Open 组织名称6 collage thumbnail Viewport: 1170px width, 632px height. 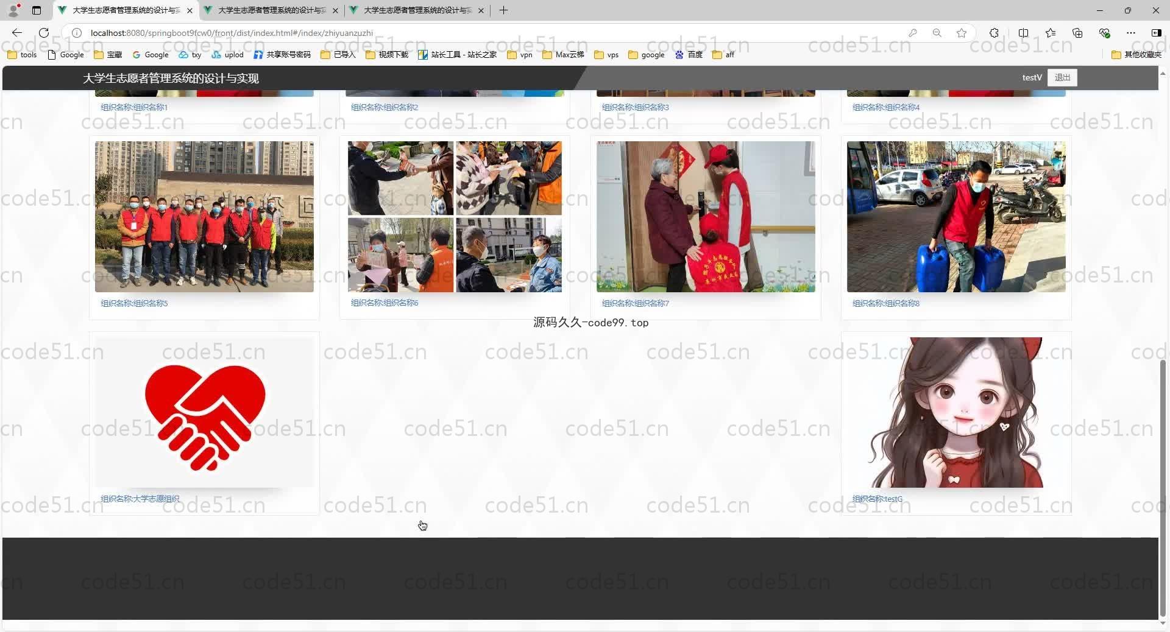(455, 217)
